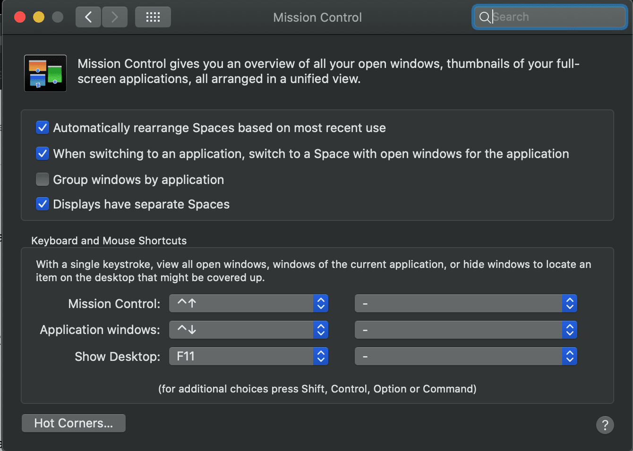
Task: Click the forward navigation arrow
Action: pos(115,17)
